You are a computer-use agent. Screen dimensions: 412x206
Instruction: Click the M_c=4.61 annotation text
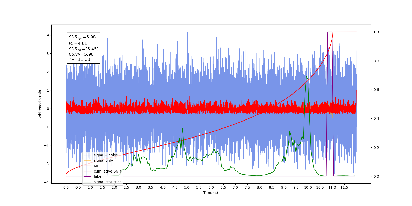(78, 44)
